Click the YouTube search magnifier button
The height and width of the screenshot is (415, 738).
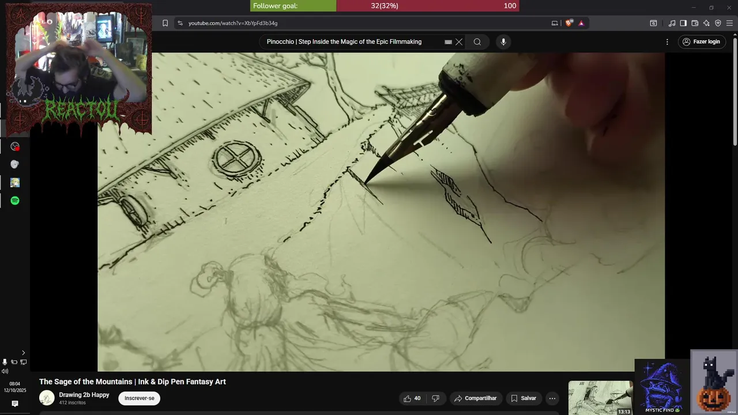[477, 41]
